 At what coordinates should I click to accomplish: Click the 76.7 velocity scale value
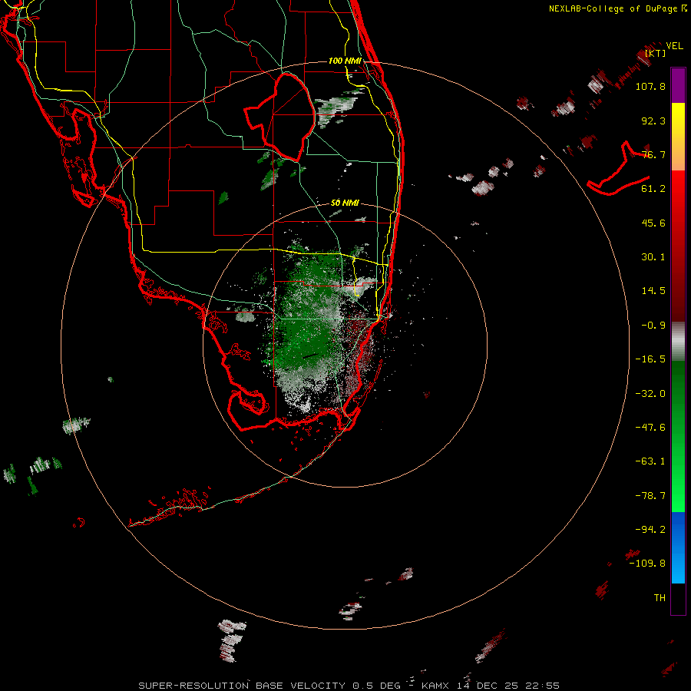tap(653, 154)
